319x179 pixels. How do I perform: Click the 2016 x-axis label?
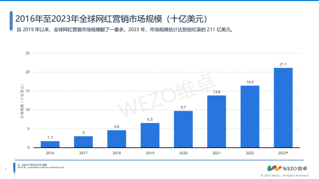pos(50,153)
